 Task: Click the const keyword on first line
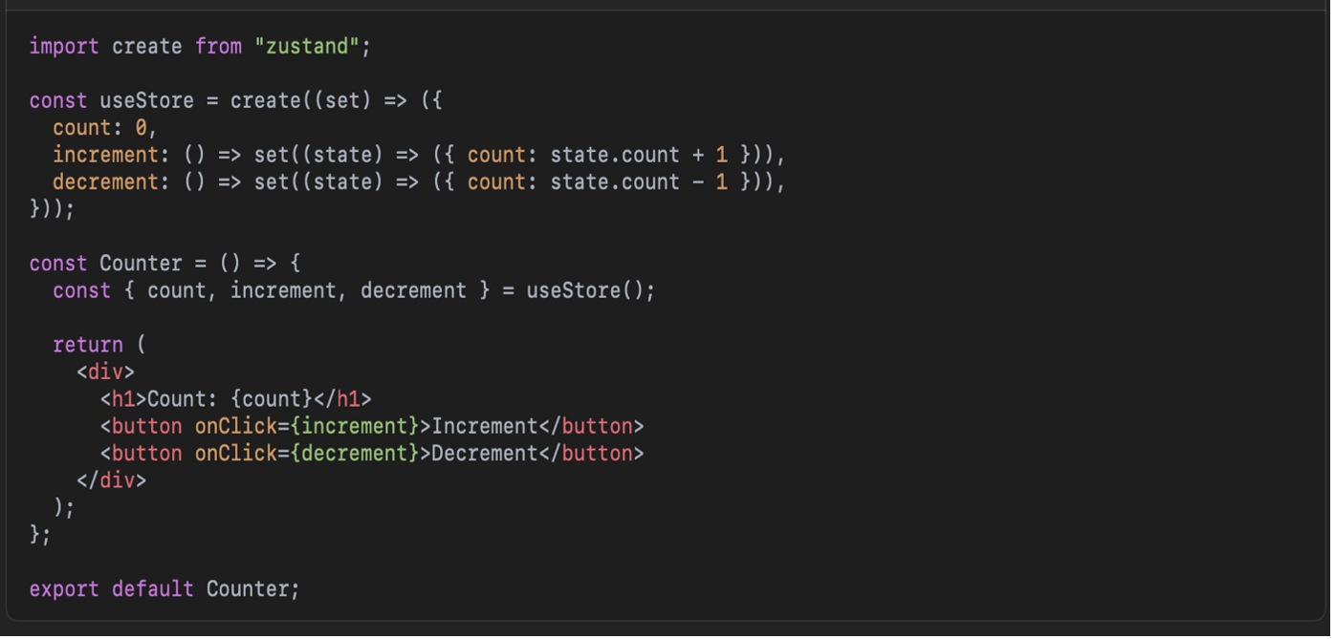[58, 99]
